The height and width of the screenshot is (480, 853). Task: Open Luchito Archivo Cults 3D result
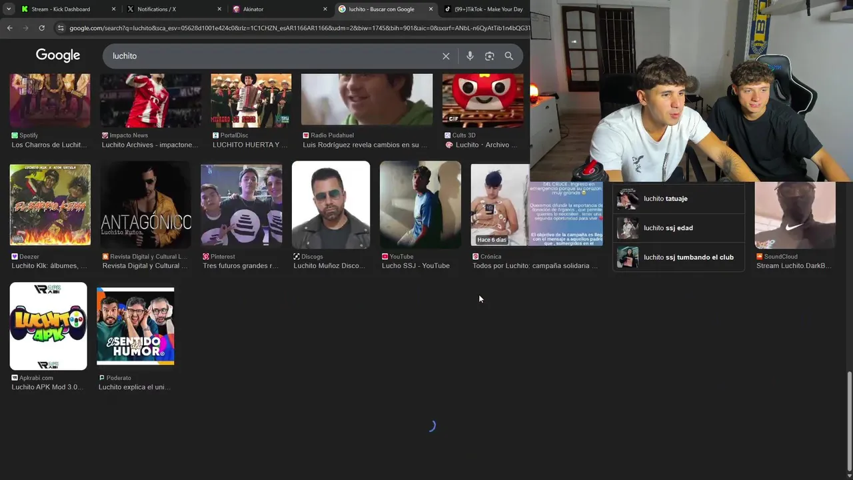pyautogui.click(x=482, y=145)
